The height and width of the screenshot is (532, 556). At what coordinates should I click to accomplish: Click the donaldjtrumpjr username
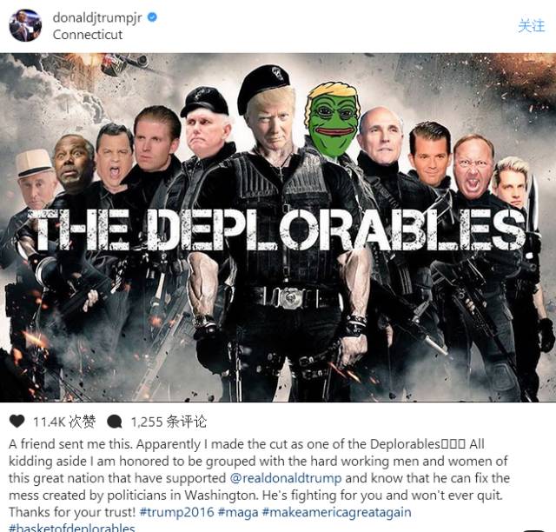tap(97, 17)
